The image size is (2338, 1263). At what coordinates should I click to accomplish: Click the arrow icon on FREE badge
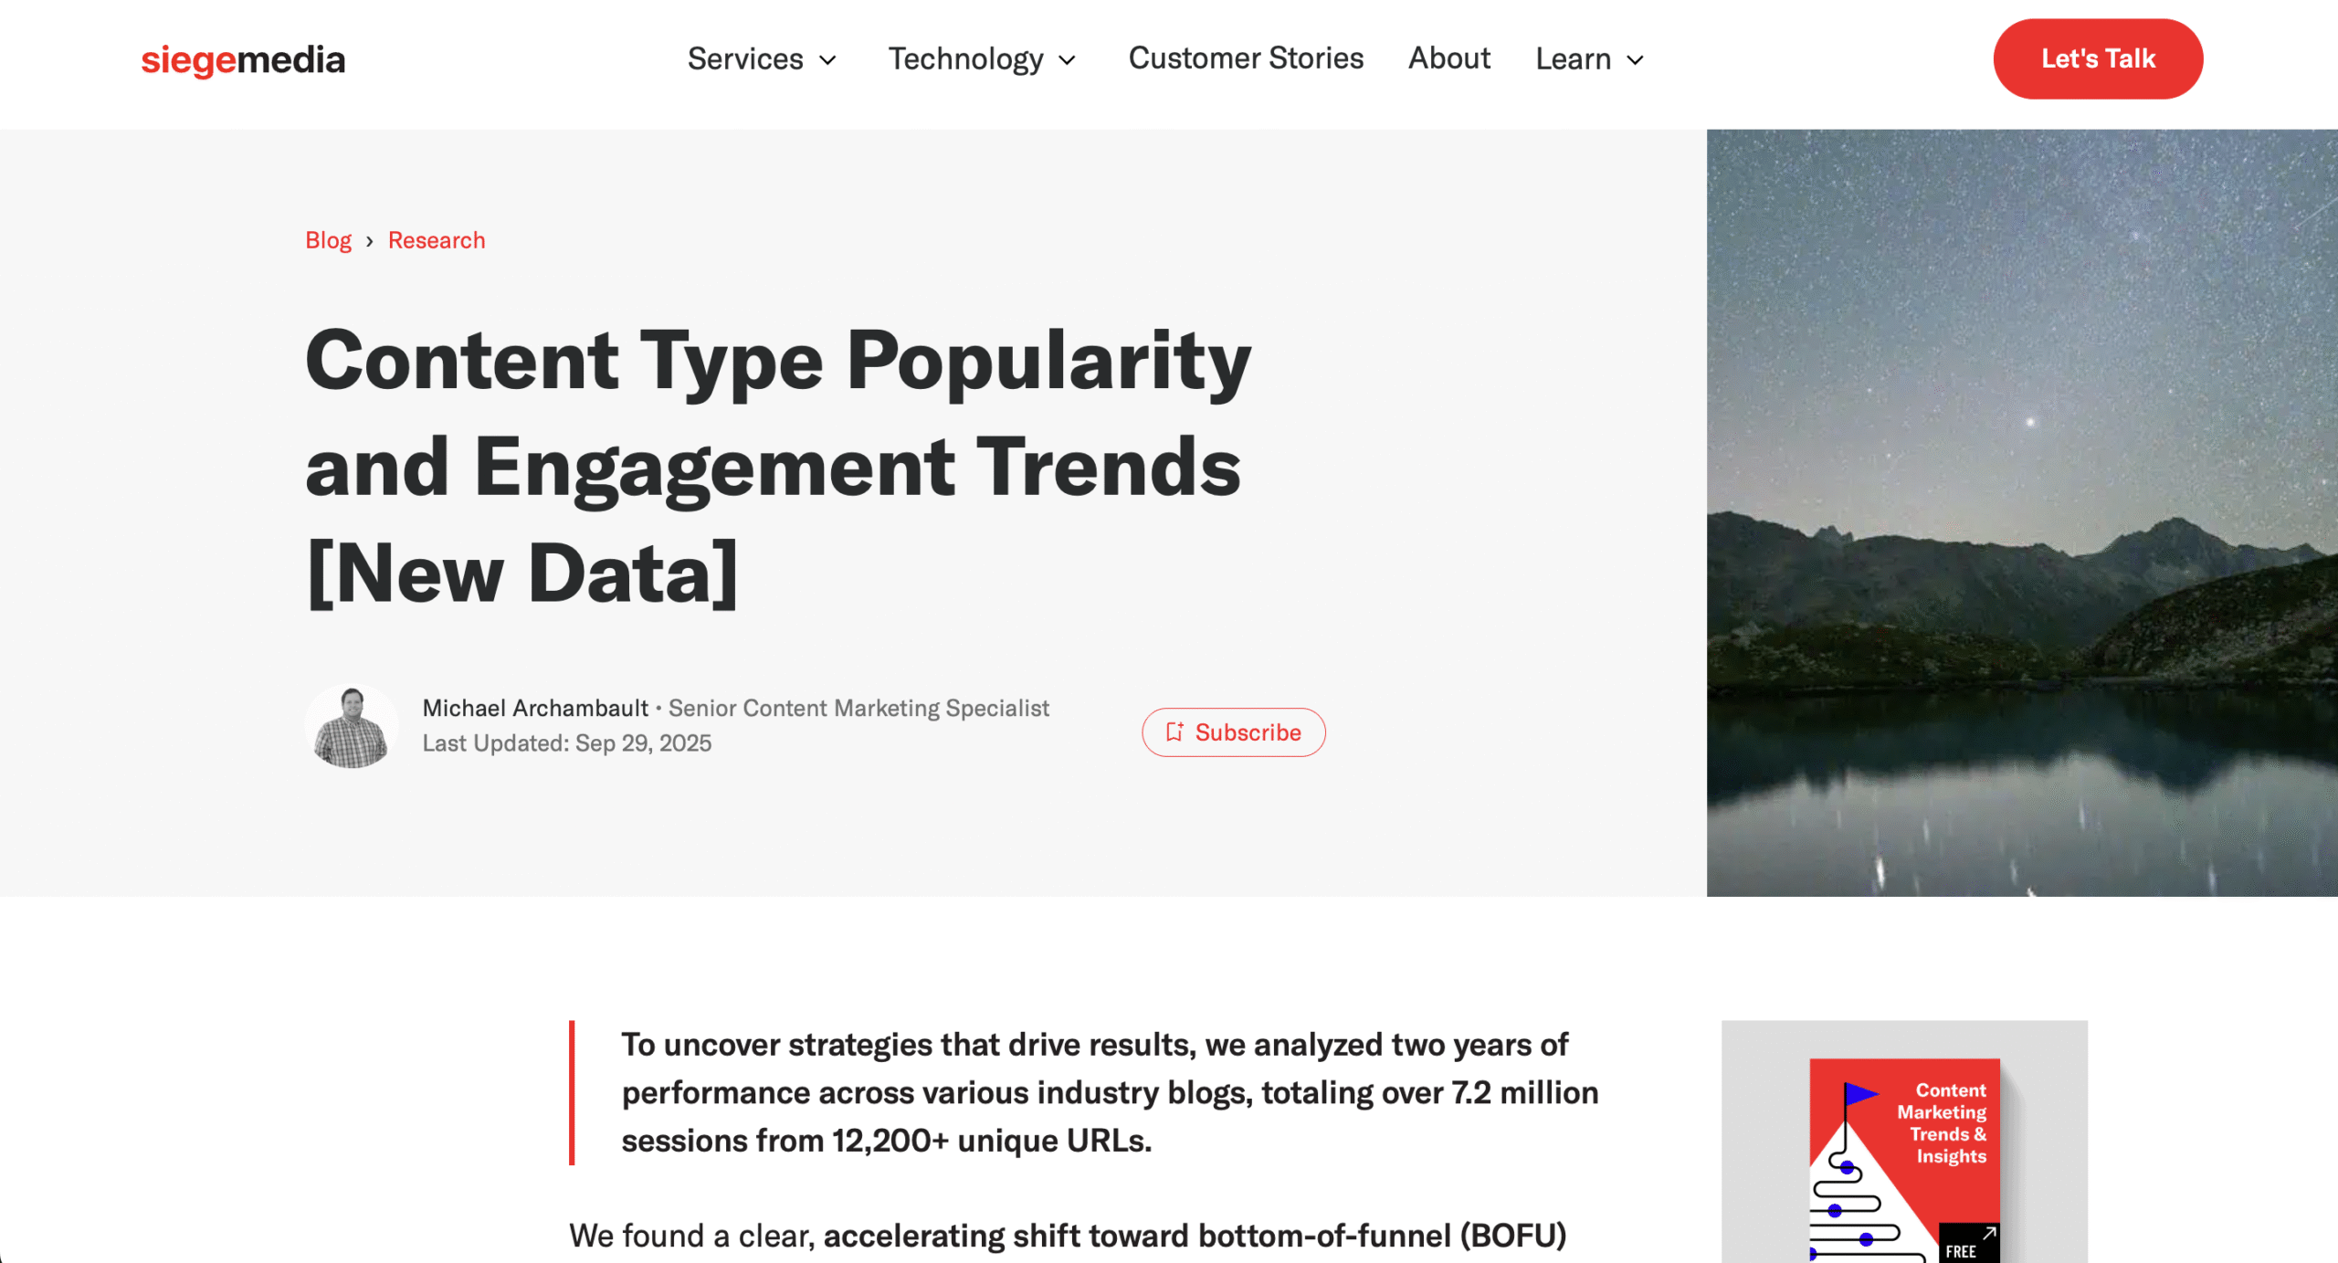coord(1989,1234)
